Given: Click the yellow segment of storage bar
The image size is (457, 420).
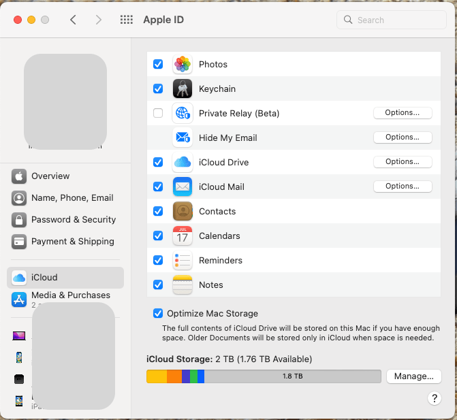Looking at the screenshot, I should [157, 376].
